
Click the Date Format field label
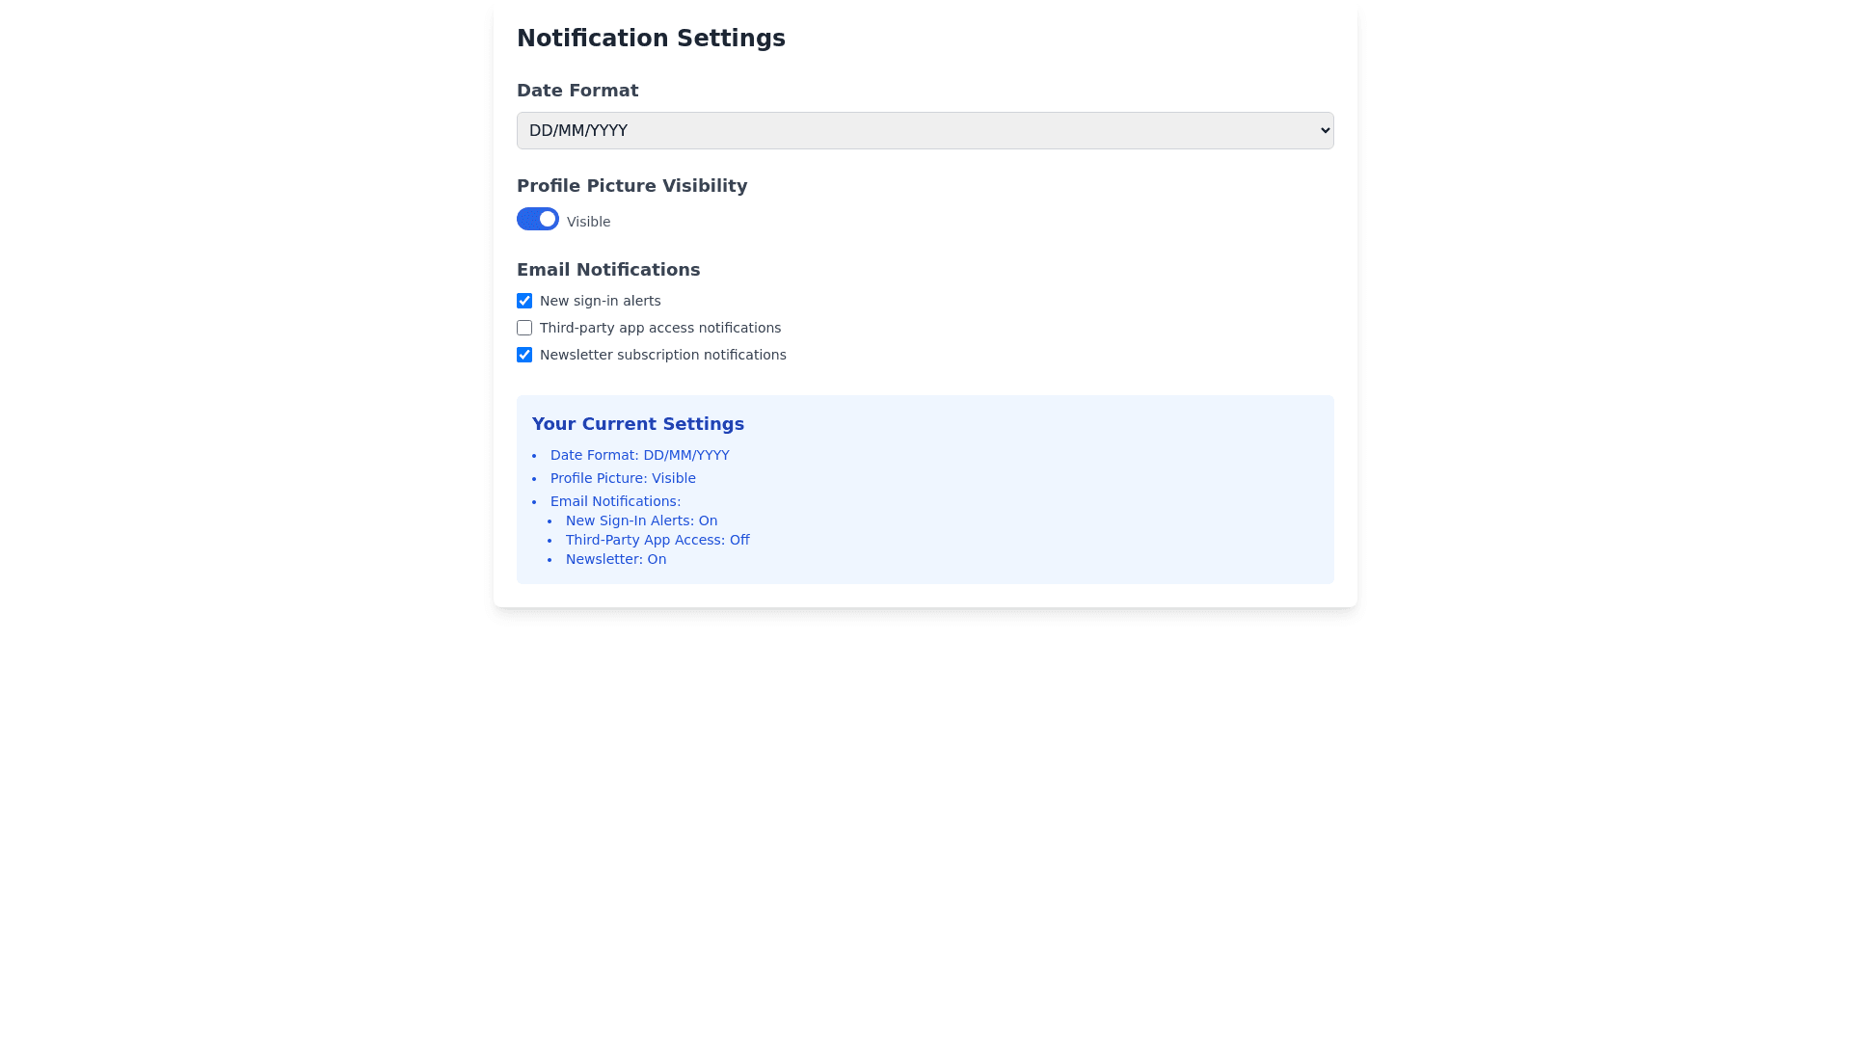(577, 91)
